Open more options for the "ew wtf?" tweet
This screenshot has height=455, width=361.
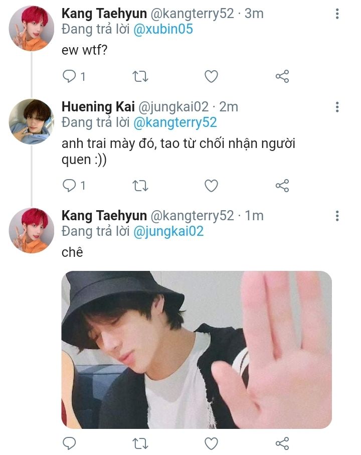(x=337, y=15)
